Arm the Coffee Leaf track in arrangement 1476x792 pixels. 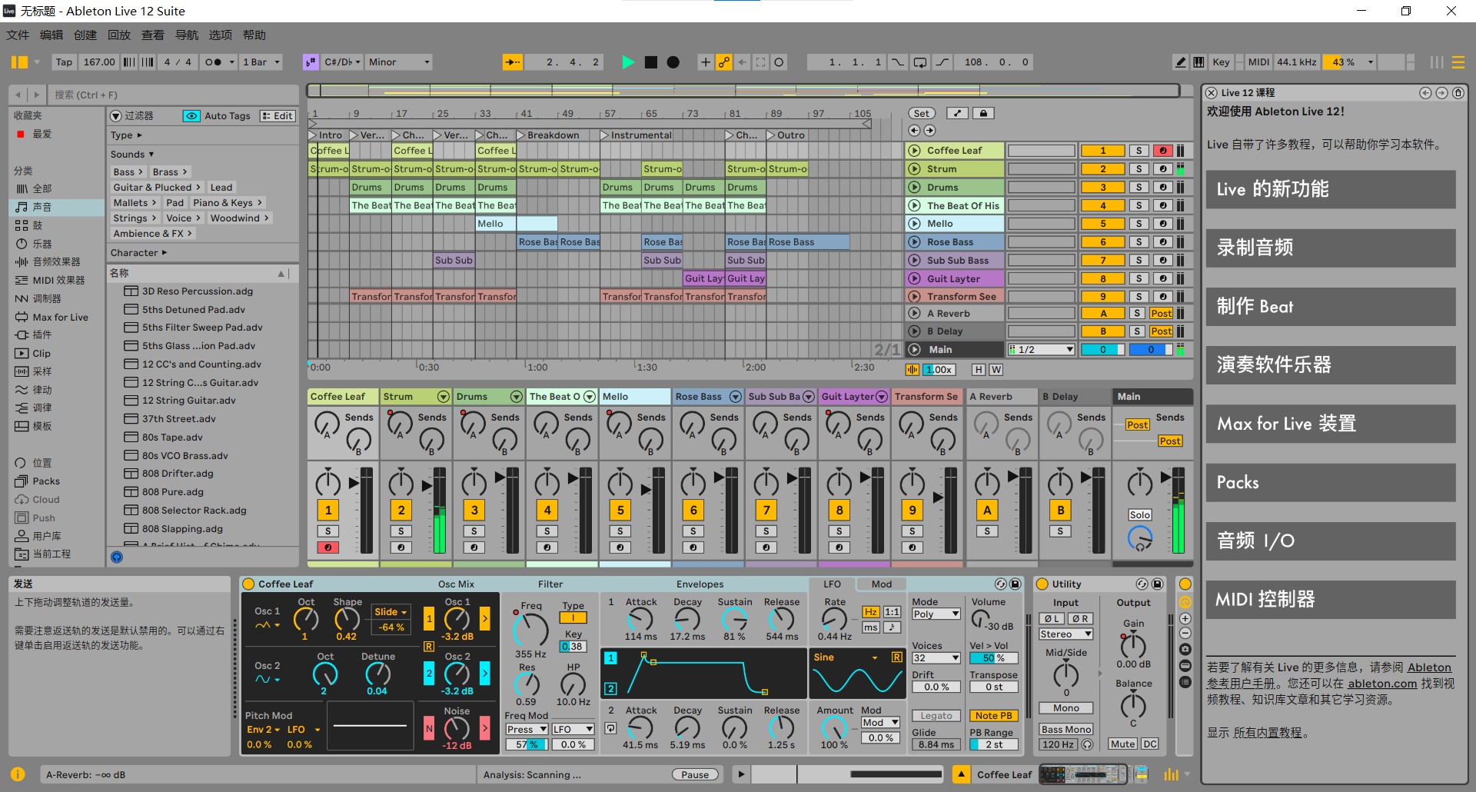[1162, 151]
